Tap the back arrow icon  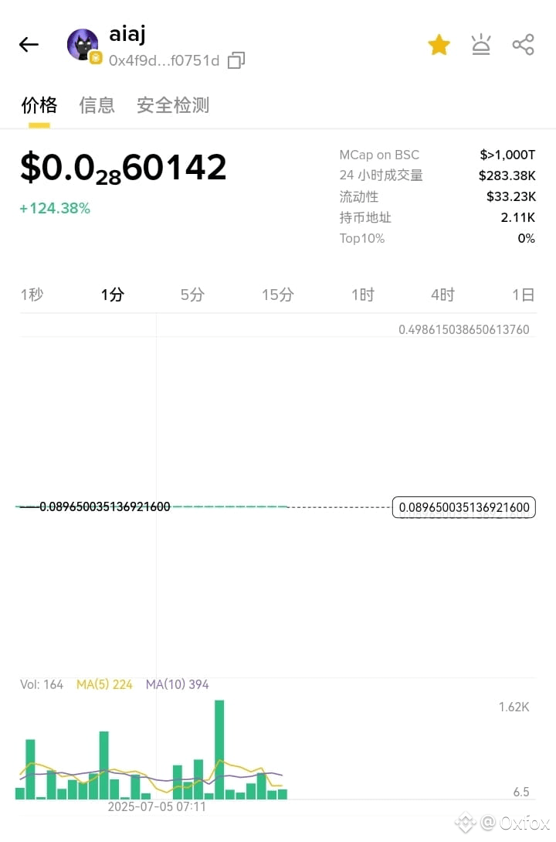tap(29, 45)
